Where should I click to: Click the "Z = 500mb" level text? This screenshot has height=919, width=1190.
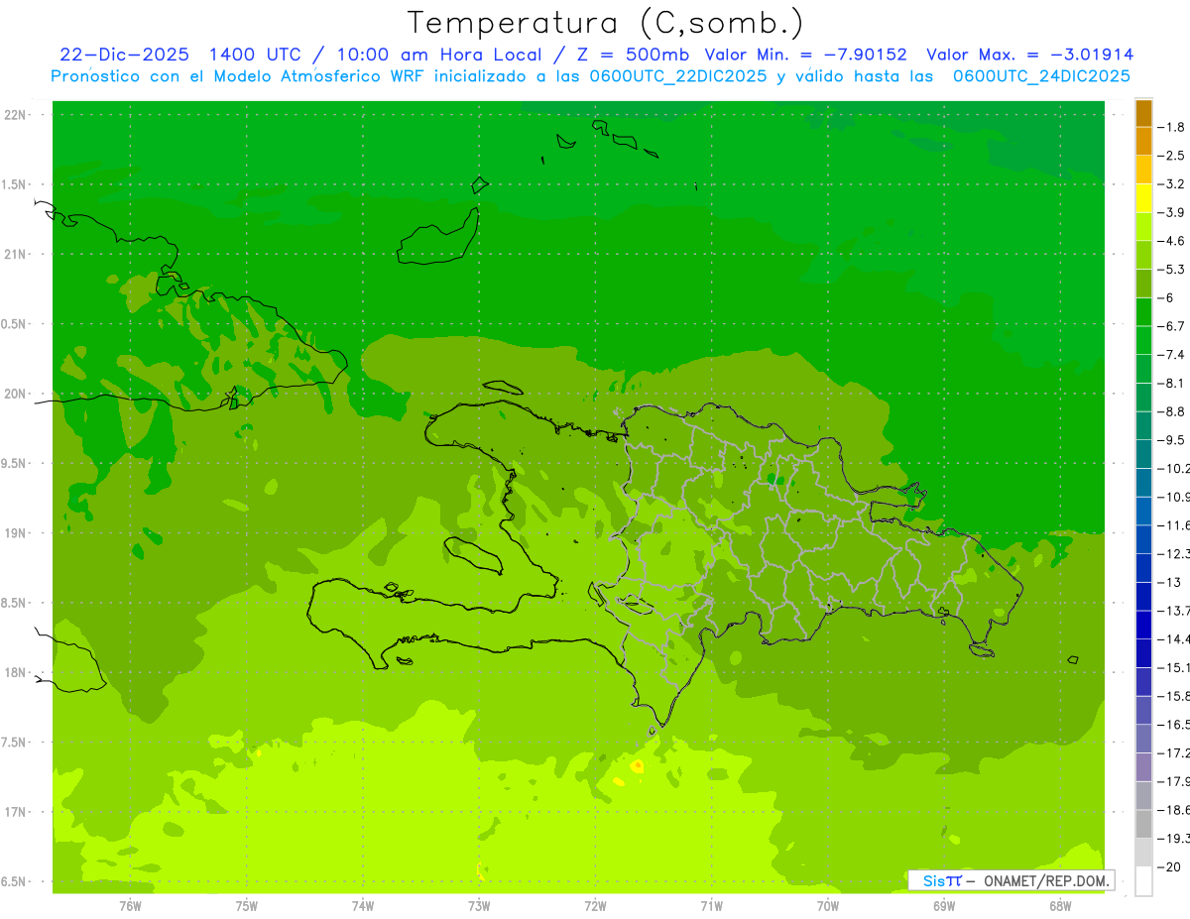[x=635, y=55]
